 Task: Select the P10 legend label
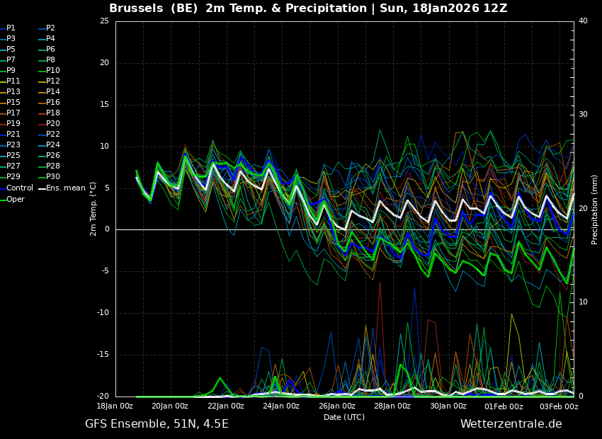tap(53, 71)
